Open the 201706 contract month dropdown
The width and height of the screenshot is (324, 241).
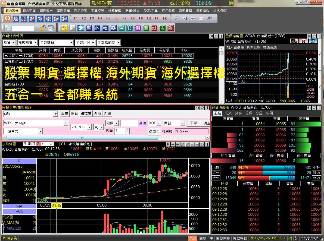[x=89, y=127]
